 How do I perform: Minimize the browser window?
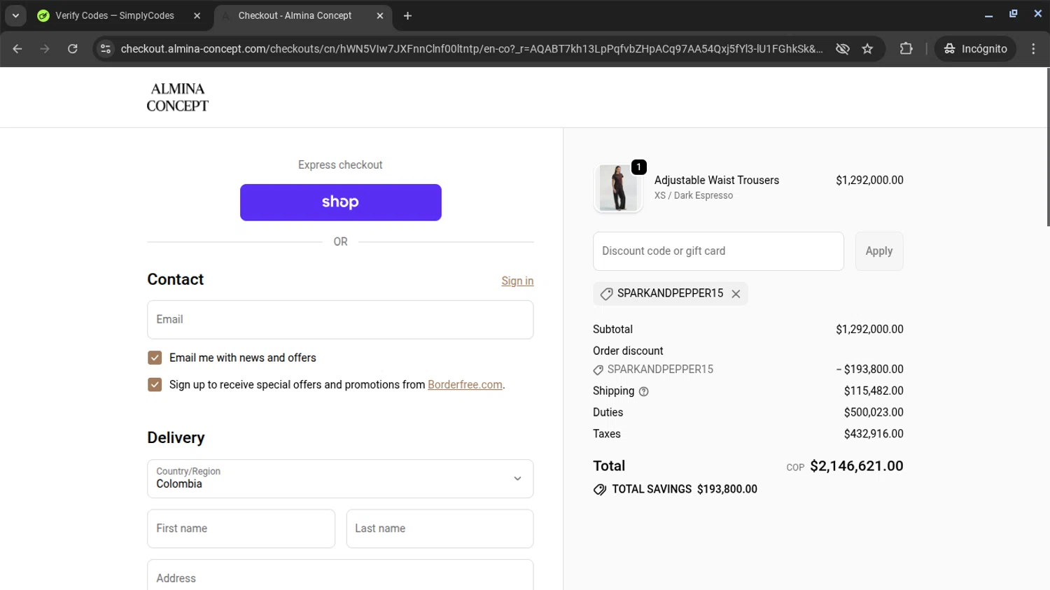[x=988, y=15]
